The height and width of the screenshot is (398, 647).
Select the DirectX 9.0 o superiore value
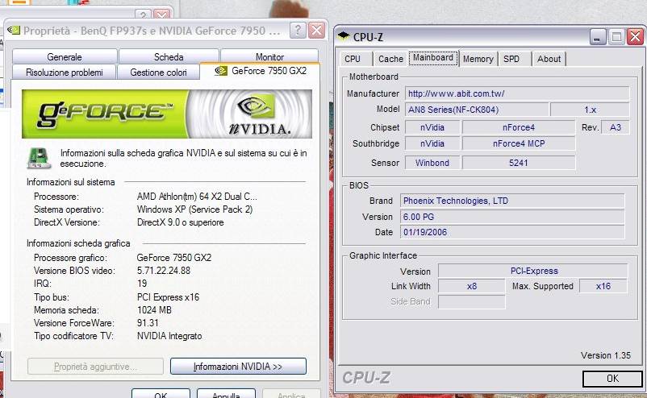(181, 222)
